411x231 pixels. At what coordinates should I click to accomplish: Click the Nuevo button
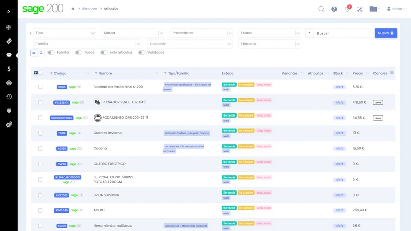pos(386,33)
